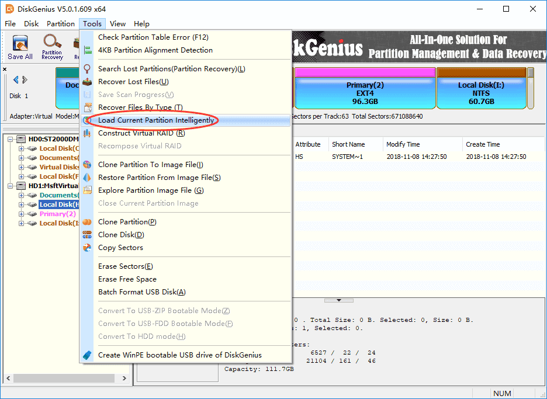
Task: Click the 4KB Partition Alignment Detection icon
Action: coord(87,50)
